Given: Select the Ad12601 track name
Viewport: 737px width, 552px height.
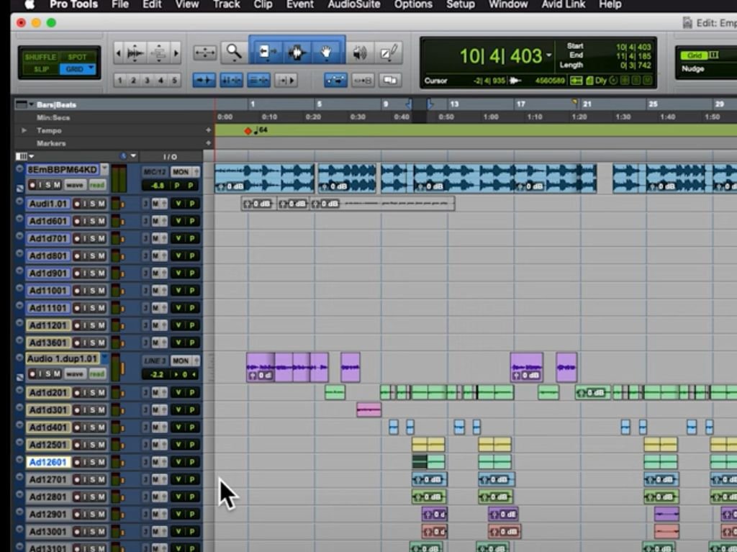Looking at the screenshot, I should click(x=48, y=462).
